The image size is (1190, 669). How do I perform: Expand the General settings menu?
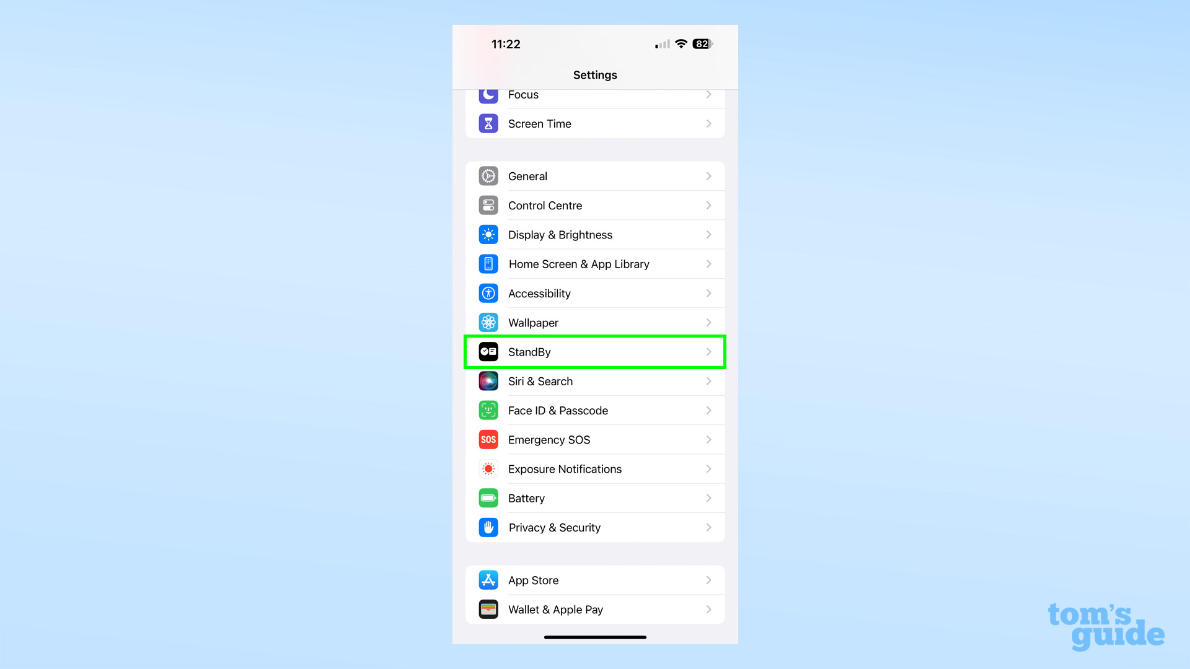594,176
